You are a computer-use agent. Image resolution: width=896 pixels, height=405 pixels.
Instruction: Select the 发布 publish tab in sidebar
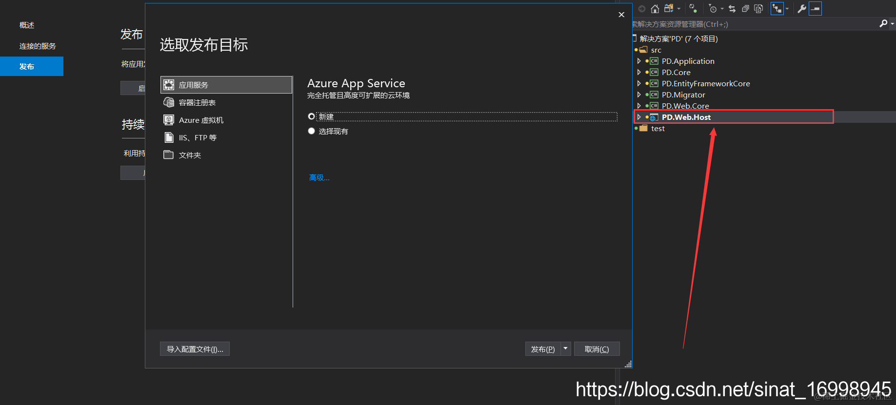point(32,66)
